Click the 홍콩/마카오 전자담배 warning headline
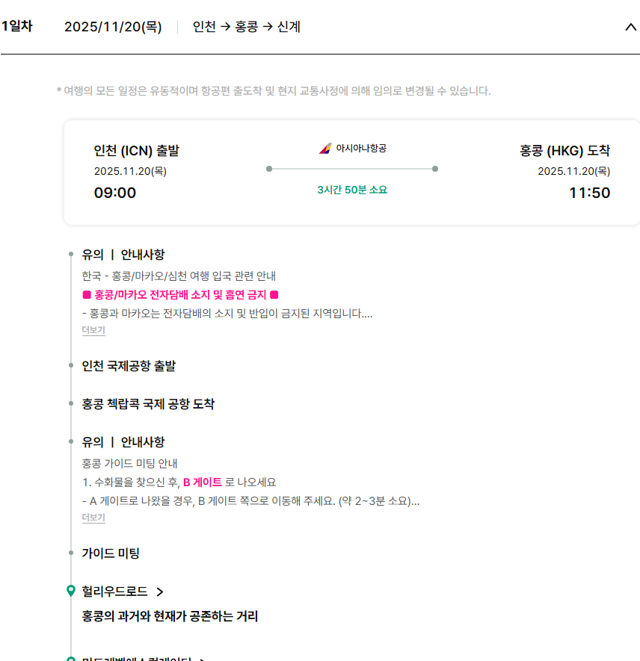The height and width of the screenshot is (661, 640). [180, 295]
